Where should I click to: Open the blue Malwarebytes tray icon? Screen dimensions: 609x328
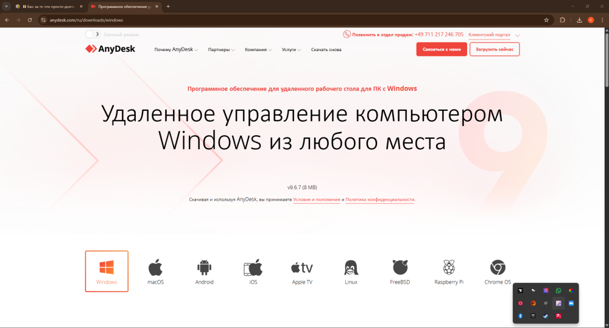click(x=571, y=303)
